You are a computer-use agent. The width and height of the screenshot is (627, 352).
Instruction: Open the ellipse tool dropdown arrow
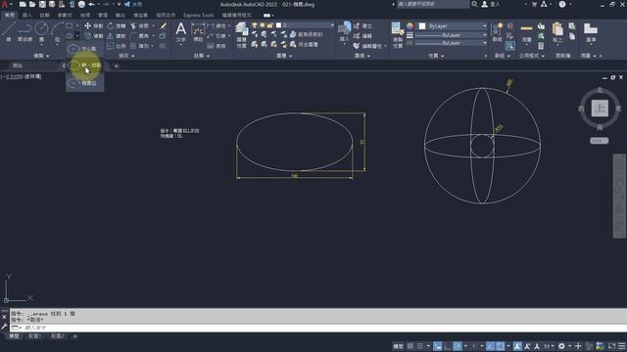pos(77,36)
